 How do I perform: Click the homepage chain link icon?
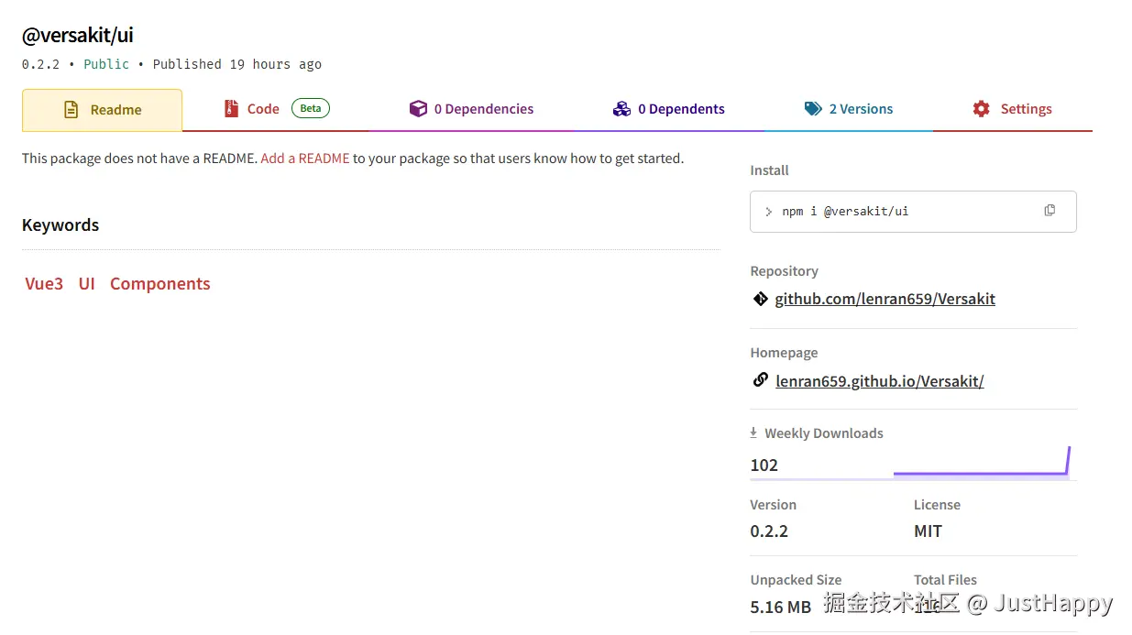[760, 380]
